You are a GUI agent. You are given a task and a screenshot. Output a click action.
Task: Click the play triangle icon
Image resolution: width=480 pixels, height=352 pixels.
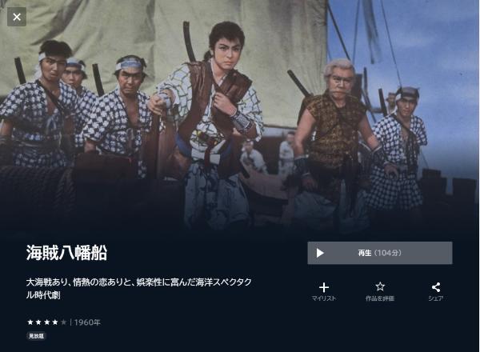pos(320,253)
